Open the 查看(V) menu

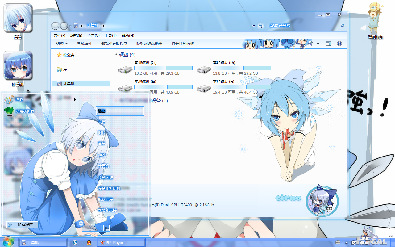pos(93,36)
